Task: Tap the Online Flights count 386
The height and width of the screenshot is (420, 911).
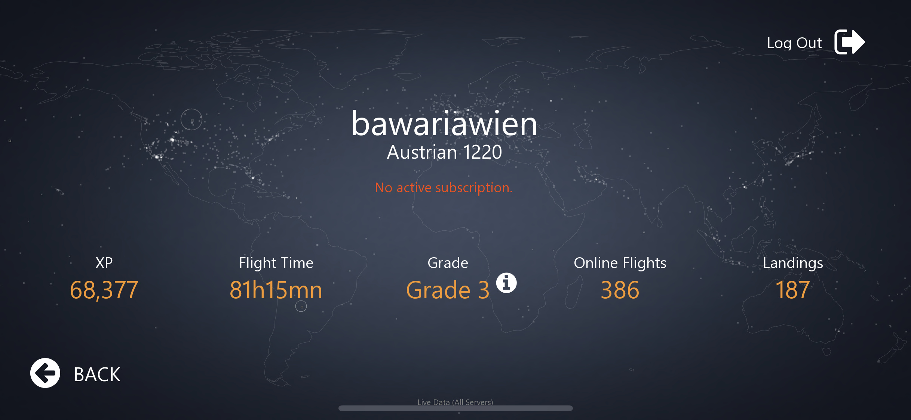Action: 620,290
